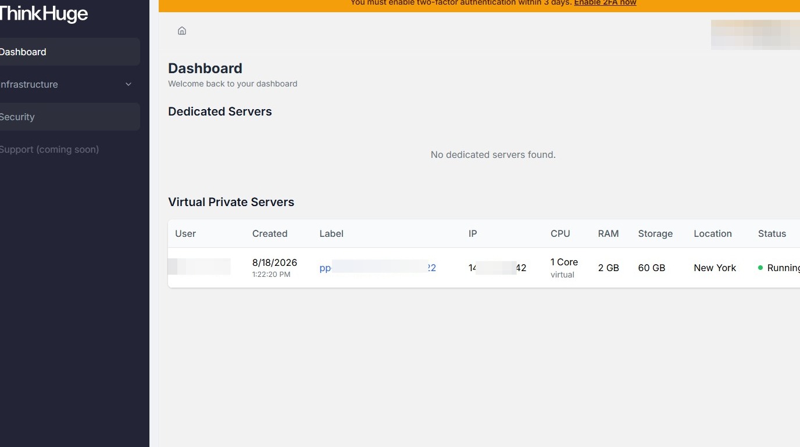Click the green Running status dot
800x447 pixels.
click(760, 268)
